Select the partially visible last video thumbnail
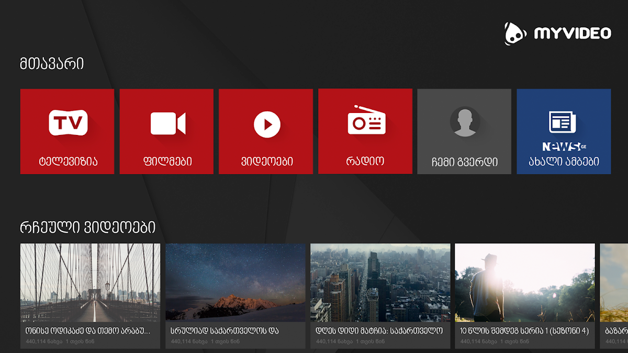This screenshot has width=628, height=353. click(x=614, y=282)
